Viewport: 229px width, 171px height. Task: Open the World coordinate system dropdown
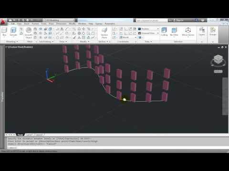coord(128,38)
